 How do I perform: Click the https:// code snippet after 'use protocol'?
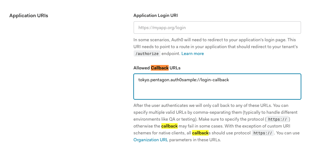(263, 133)
